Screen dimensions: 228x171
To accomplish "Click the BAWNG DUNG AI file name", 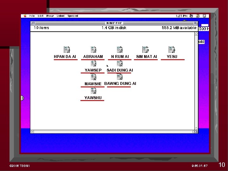I will point(120,84).
